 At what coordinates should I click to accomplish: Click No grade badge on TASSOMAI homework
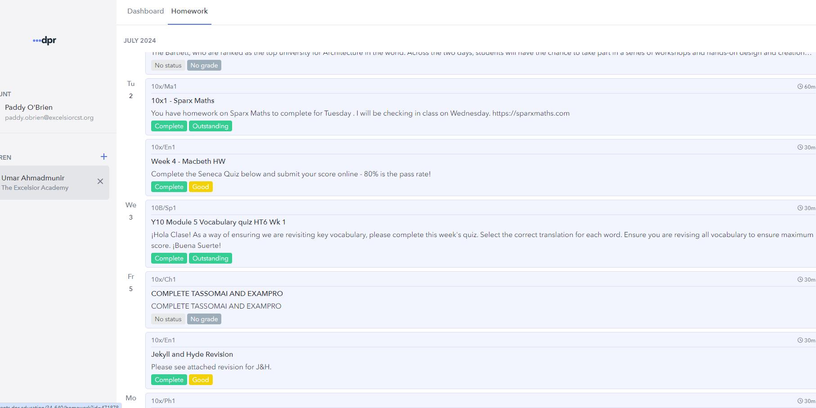[204, 319]
